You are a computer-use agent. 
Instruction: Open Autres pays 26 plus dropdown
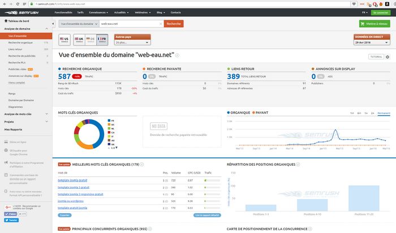(x=132, y=42)
